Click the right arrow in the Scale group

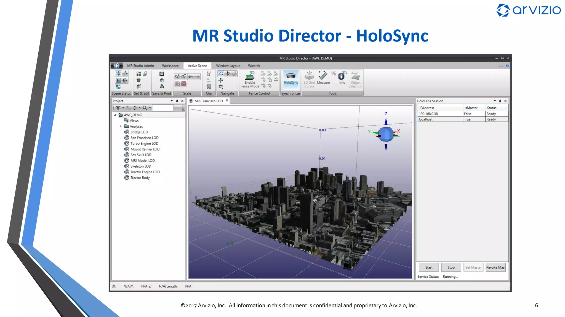click(x=197, y=76)
